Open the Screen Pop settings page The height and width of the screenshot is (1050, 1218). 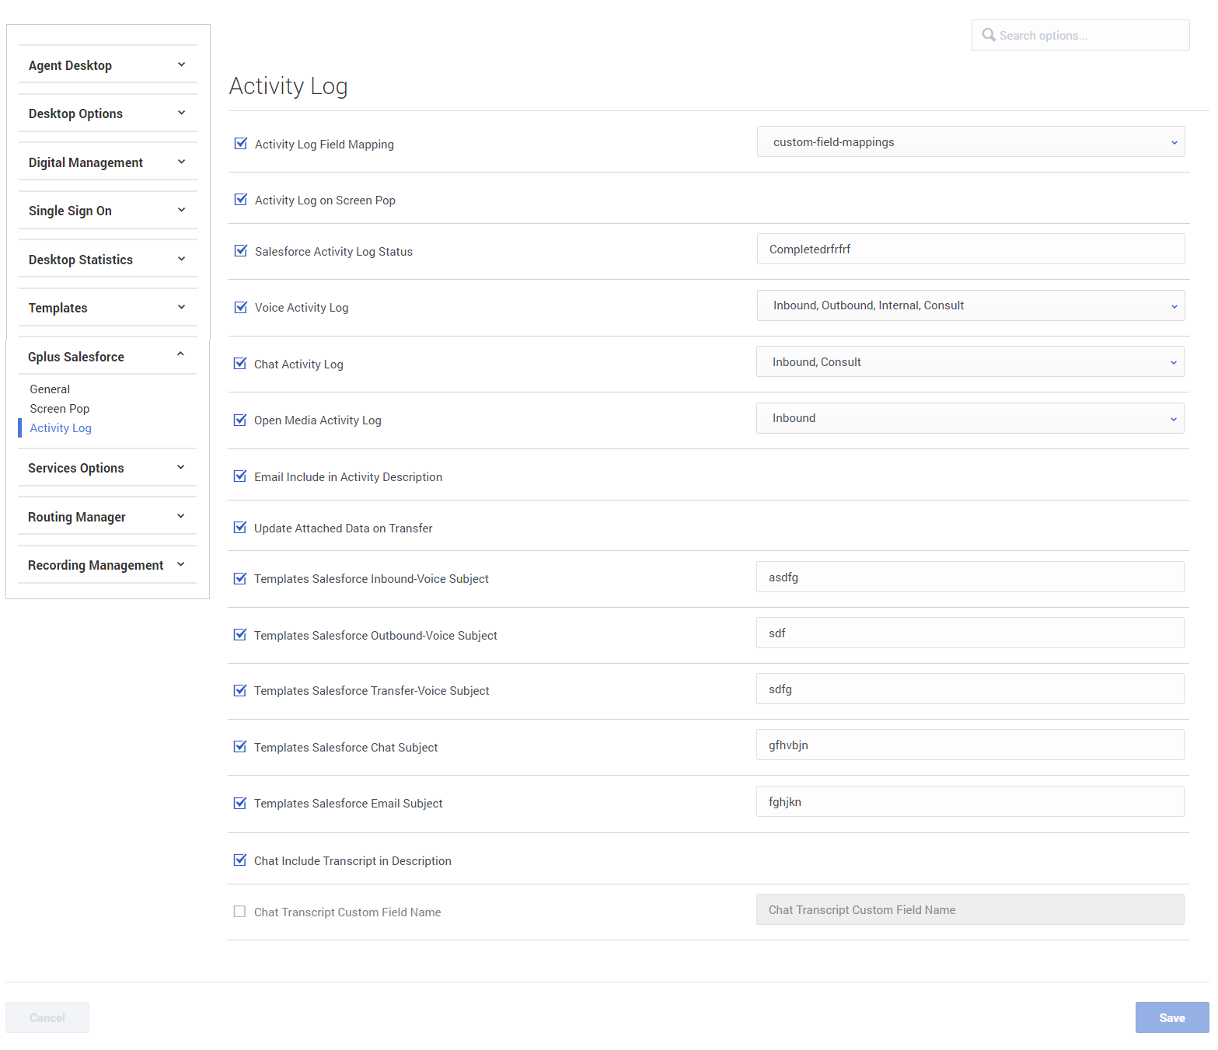tap(60, 409)
